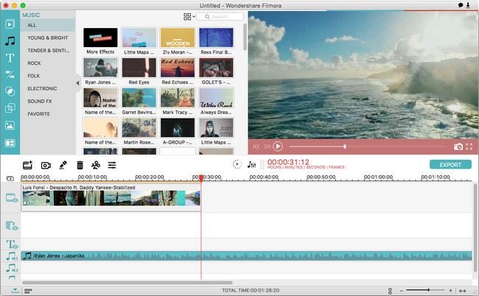Select the YOUNG & BRIGHT category
Screen dimensions: 479x296
click(x=48, y=38)
